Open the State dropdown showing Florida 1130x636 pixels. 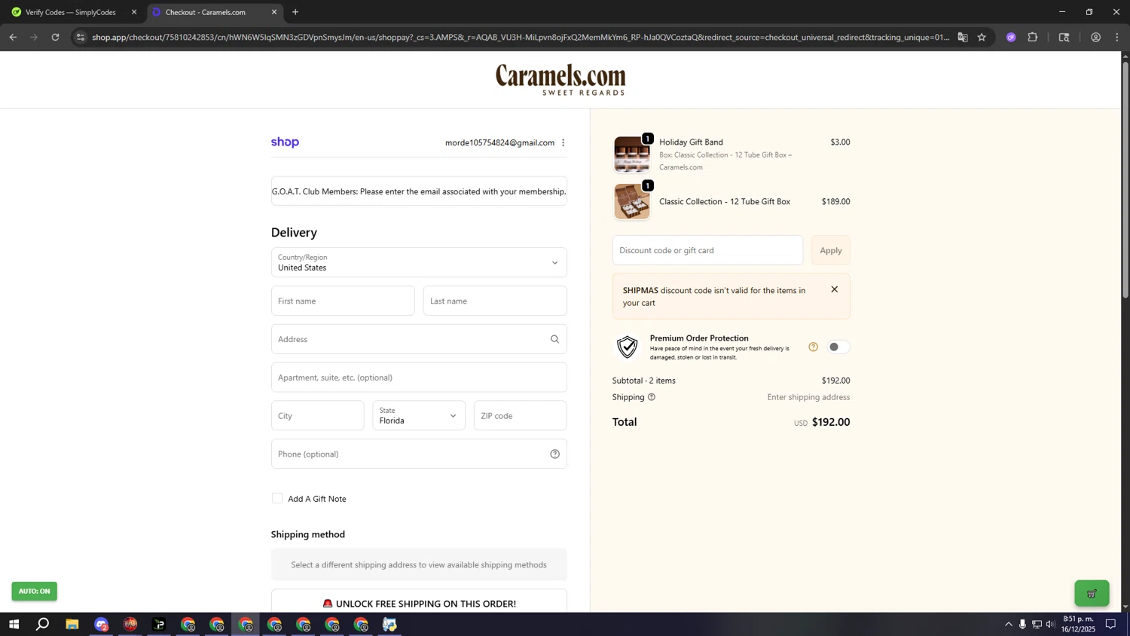click(x=419, y=415)
